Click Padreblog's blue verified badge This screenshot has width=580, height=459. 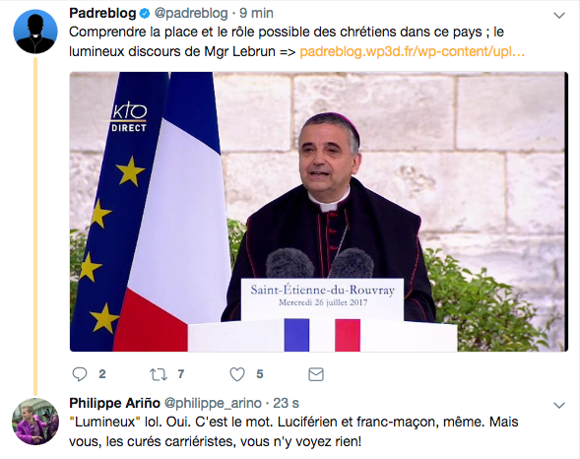point(145,14)
